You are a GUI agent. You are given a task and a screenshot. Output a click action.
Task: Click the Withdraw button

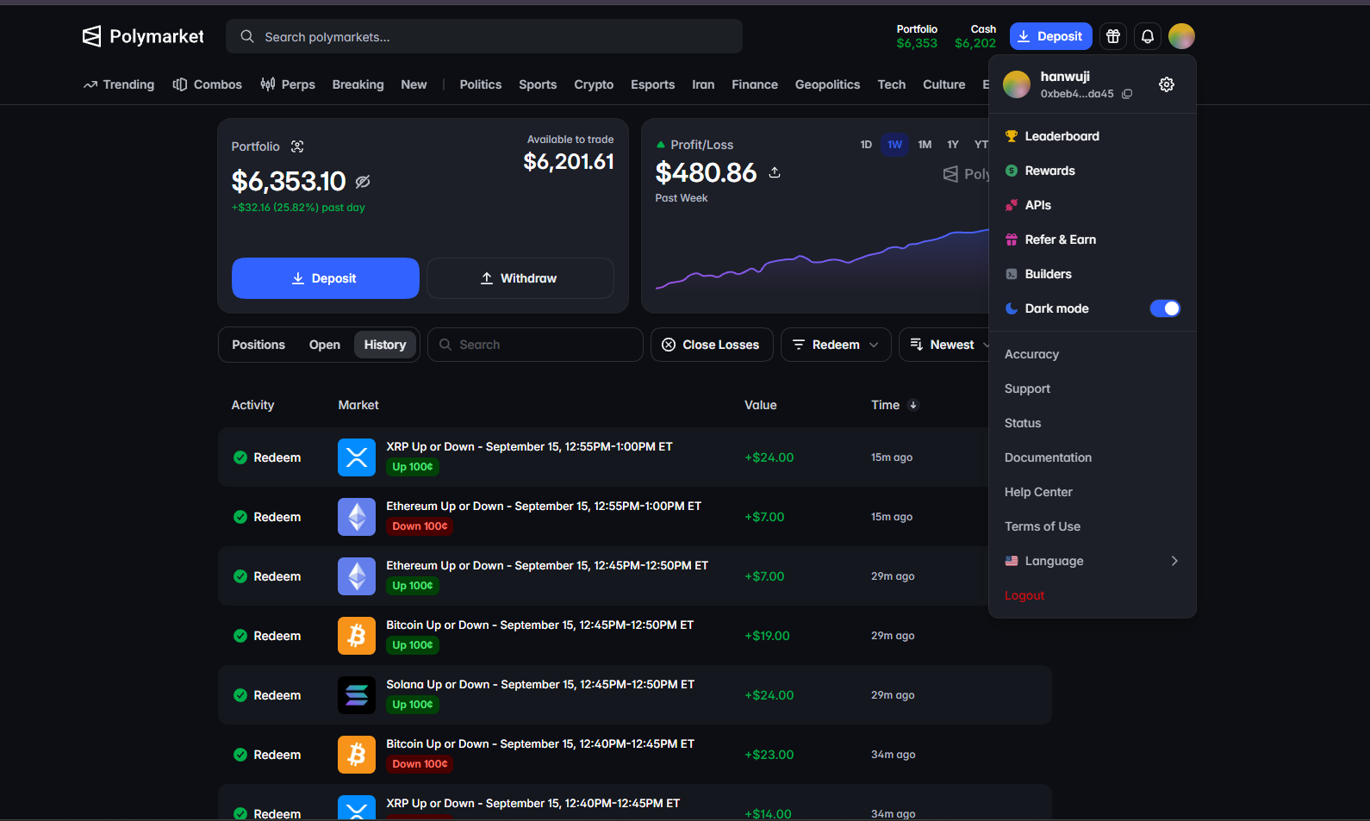[520, 278]
